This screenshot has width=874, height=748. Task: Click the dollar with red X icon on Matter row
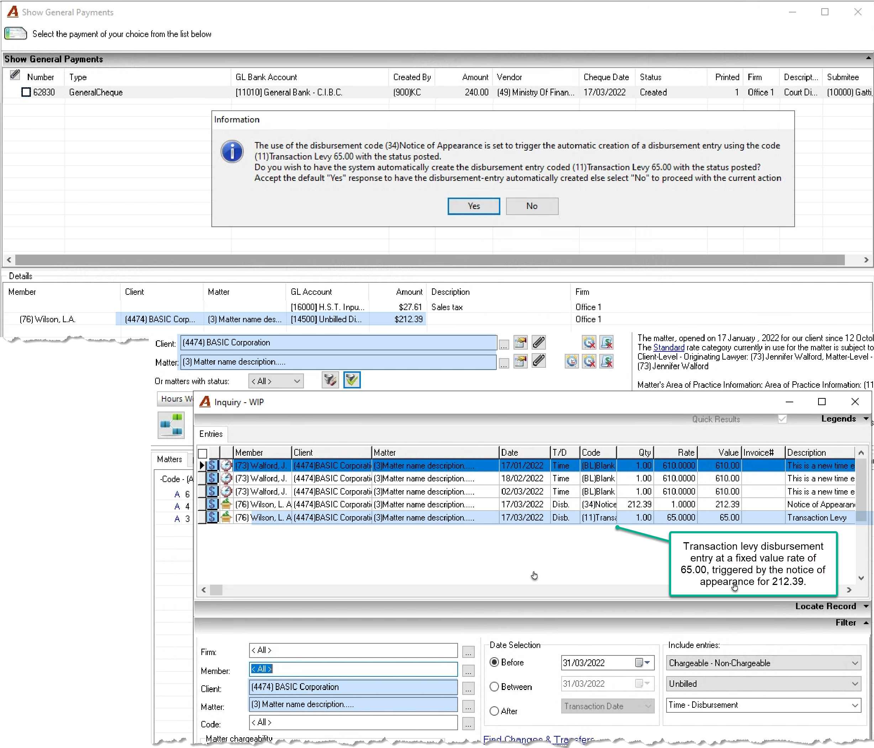pyautogui.click(x=607, y=362)
